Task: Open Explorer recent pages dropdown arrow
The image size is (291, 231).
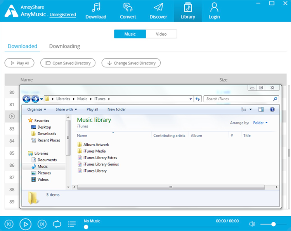Action: (x=42, y=99)
